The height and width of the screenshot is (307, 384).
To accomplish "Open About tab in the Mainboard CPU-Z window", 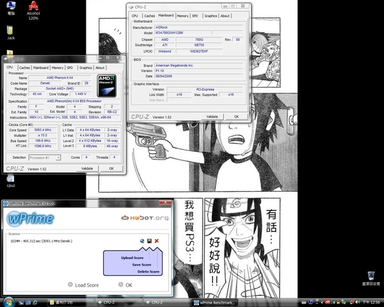I will [x=225, y=16].
